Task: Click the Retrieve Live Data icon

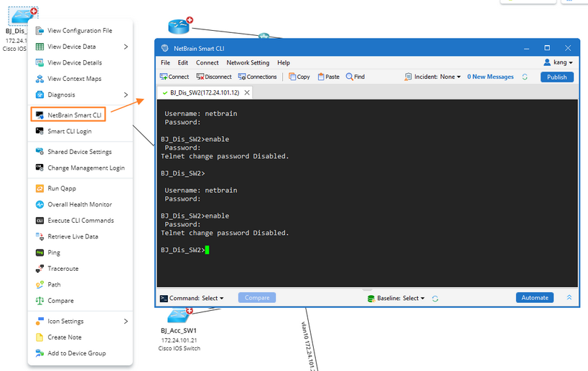Action: [x=39, y=237]
